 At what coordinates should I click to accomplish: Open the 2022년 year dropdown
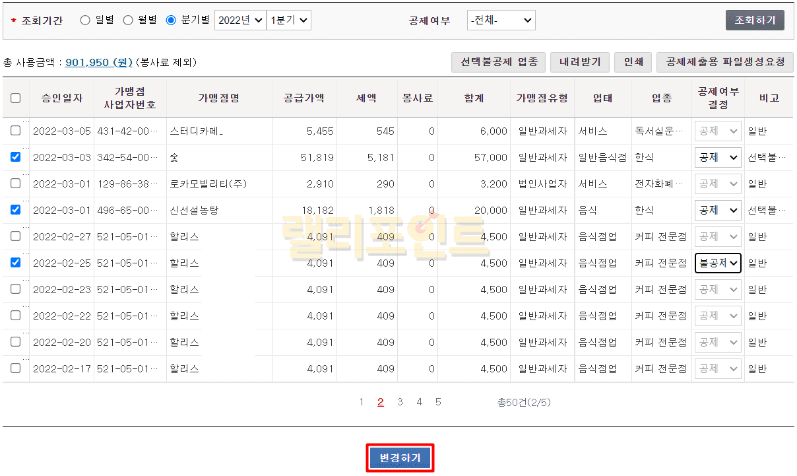(240, 20)
